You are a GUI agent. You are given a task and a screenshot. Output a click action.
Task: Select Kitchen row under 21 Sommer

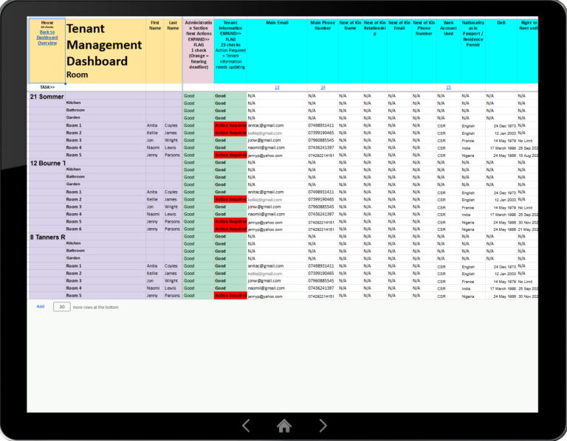106,103
